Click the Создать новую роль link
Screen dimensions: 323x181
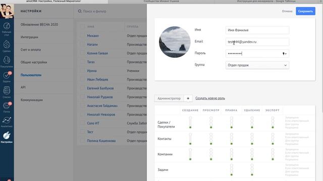[x=210, y=99]
